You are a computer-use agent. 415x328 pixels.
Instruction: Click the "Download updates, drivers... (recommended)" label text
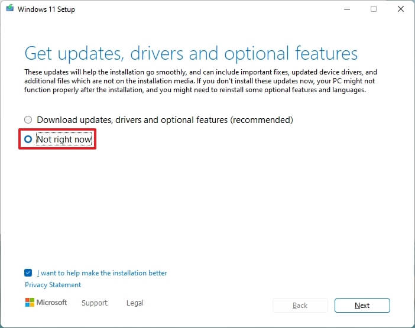click(x=164, y=120)
